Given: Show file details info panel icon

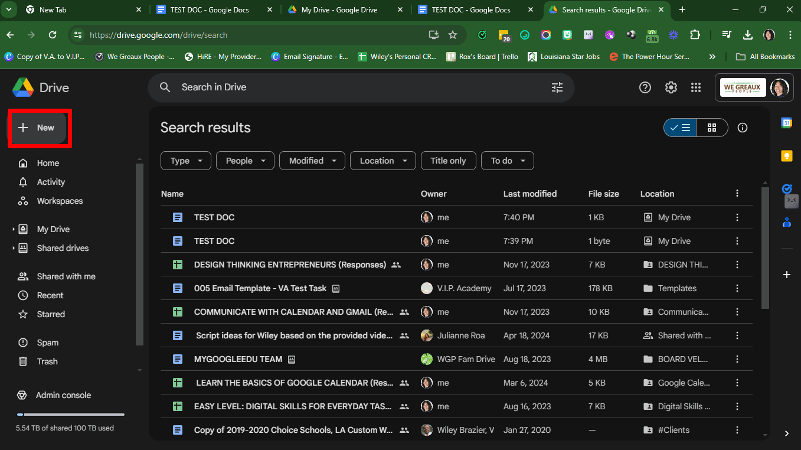Looking at the screenshot, I should pyautogui.click(x=743, y=128).
